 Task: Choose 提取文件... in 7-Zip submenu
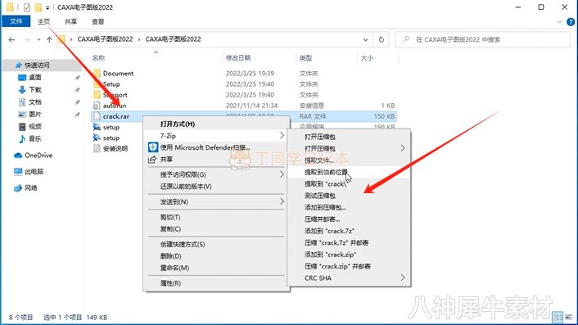click(x=349, y=160)
